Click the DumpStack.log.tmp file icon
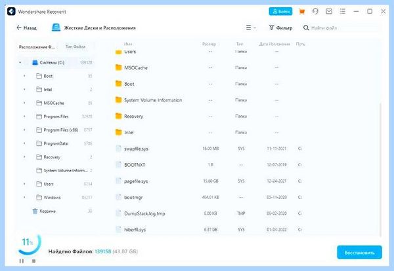Viewport: 394px width, 271px height. [x=118, y=213]
